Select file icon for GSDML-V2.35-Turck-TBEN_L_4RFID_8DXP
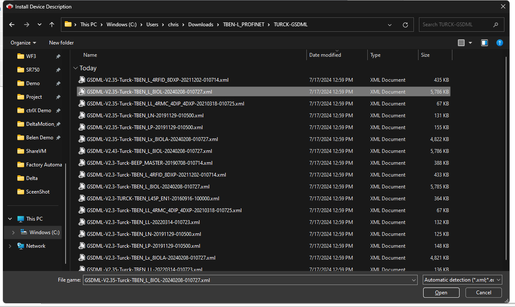 82,80
